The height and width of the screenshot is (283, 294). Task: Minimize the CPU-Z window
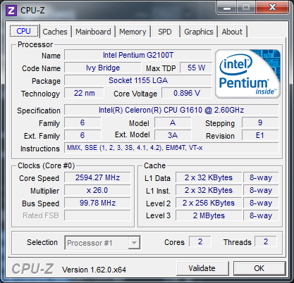pyautogui.click(x=227, y=8)
